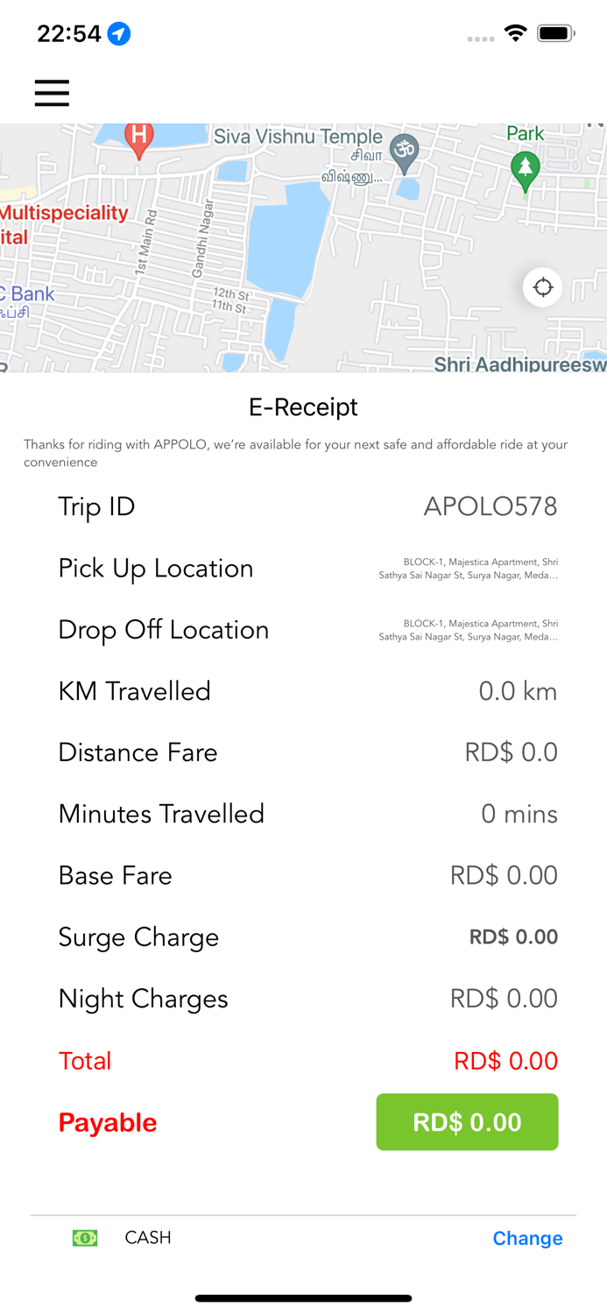Tap the Wi-Fi icon in the status bar
The height and width of the screenshot is (1314, 607).
[516, 32]
